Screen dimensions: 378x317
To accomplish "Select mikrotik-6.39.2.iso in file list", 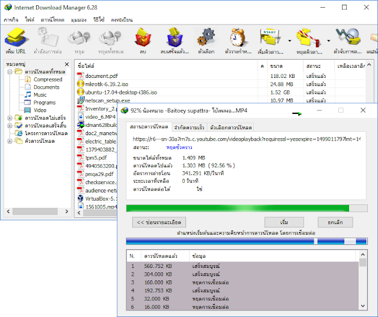I will (x=106, y=84).
